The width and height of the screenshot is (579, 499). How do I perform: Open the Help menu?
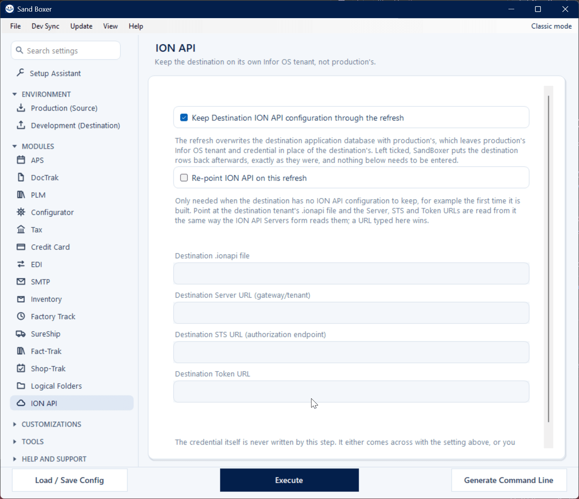click(x=136, y=26)
